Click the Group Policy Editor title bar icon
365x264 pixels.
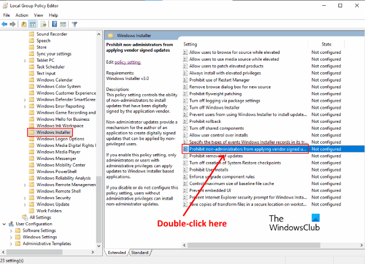pyautogui.click(x=5, y=6)
